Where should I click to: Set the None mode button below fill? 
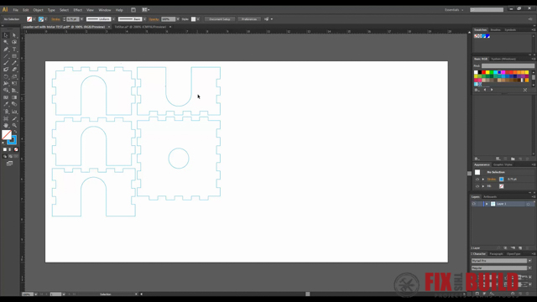pyautogui.click(x=16, y=149)
